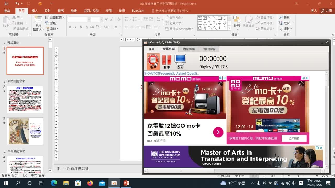Viewport: 335px width, 188px height.
Task: Click the 重設 reset slide button
Action: click(51, 23)
